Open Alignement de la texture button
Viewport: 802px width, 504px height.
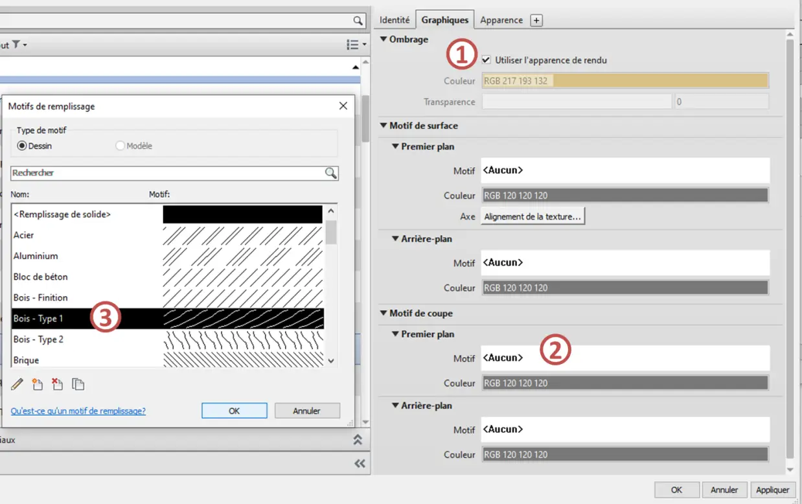pos(533,217)
